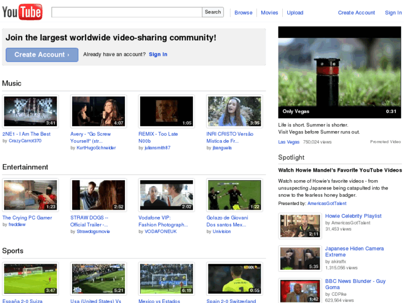
Task: Open Japanese Hiden Camera Extreme thumbnail
Action: pos(300,259)
